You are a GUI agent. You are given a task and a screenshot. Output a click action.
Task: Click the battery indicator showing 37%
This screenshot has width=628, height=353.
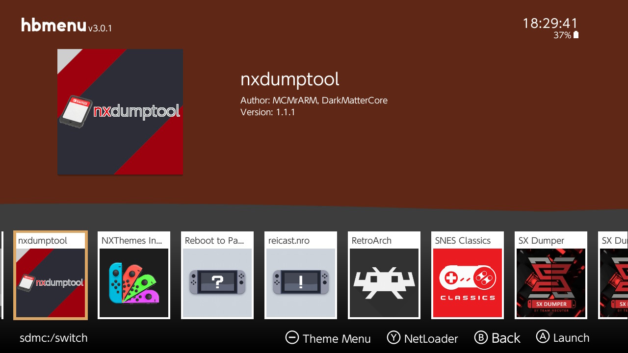(x=565, y=35)
